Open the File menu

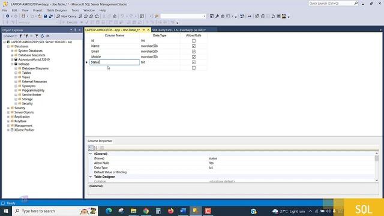click(5, 10)
